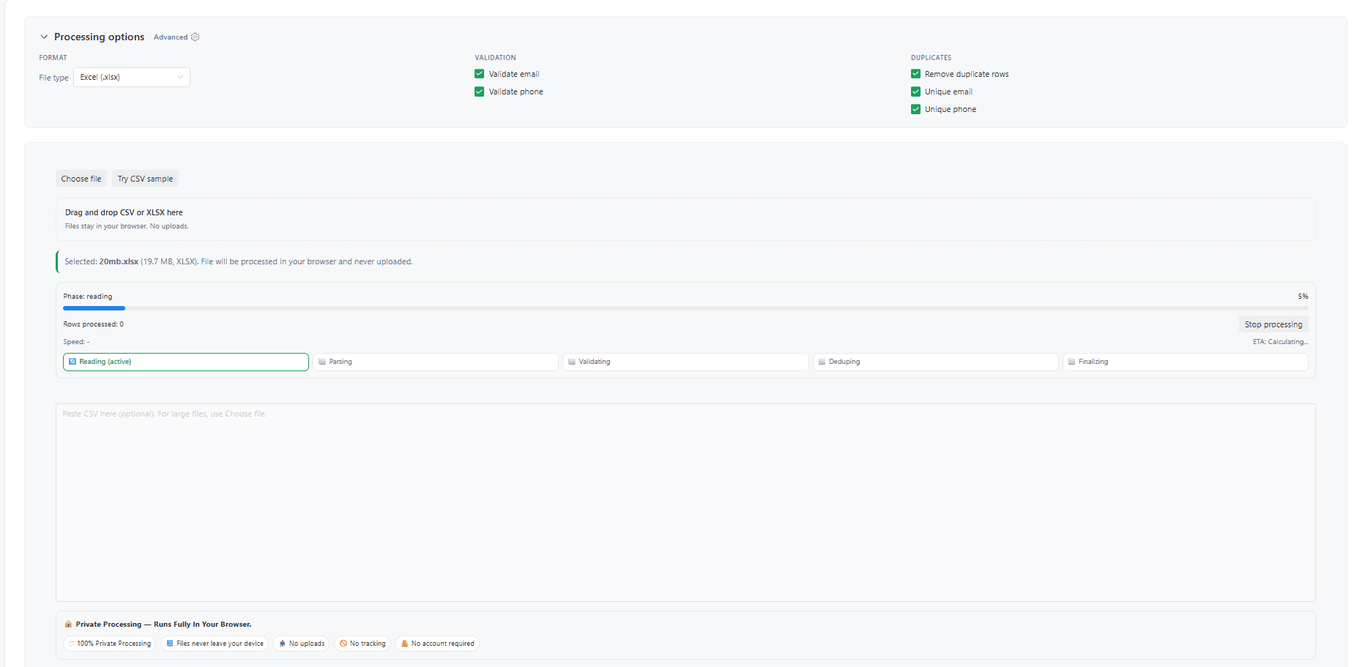Uncheck Validate email
Image resolution: width=1357 pixels, height=667 pixels.
coord(479,73)
